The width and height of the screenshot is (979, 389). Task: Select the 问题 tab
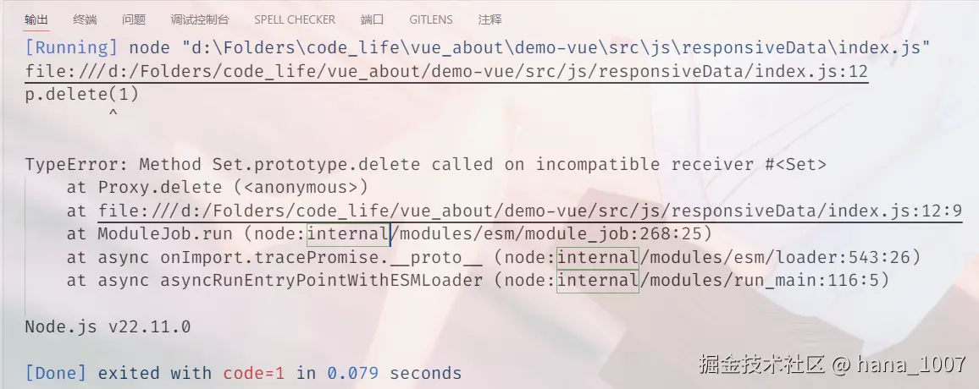pos(133,19)
